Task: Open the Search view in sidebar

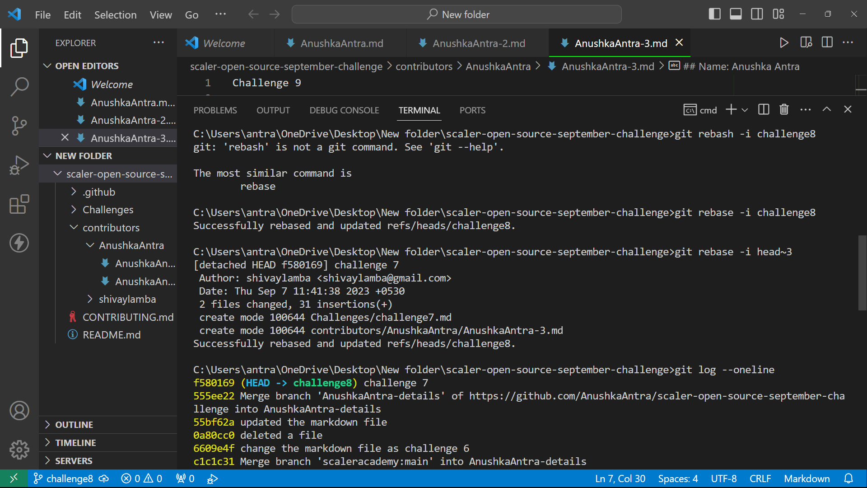Action: click(x=19, y=87)
